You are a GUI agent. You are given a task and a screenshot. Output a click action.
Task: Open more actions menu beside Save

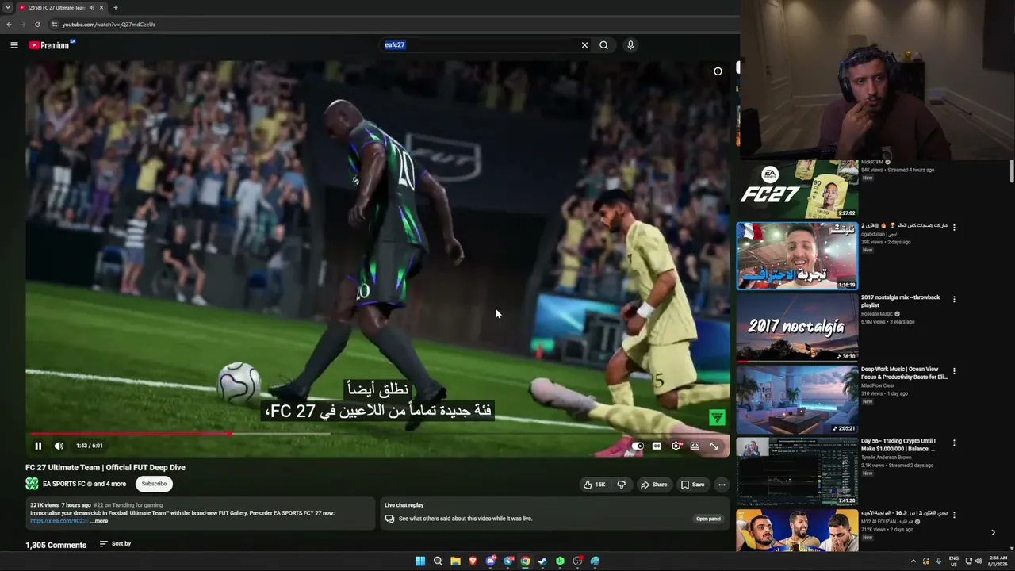(722, 485)
